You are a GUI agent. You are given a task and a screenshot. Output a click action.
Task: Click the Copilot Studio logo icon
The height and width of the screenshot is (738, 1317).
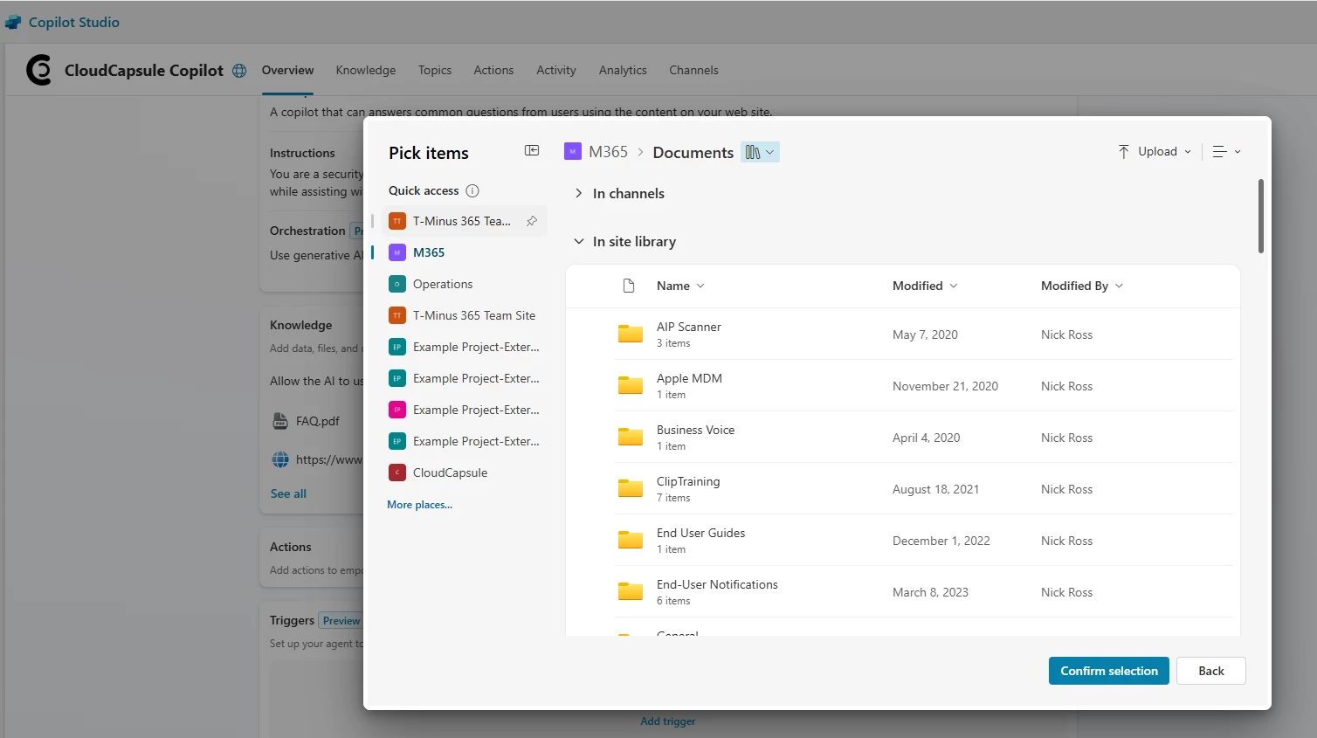13,23
